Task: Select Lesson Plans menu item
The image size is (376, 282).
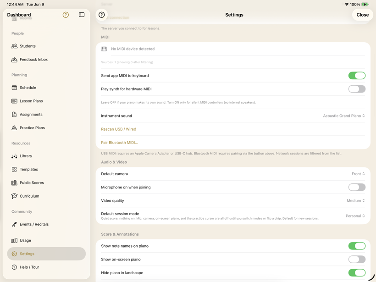Action: pos(31,101)
